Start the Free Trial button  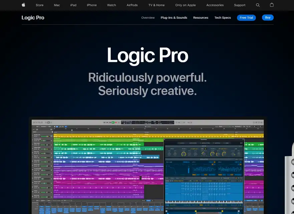[246, 18]
